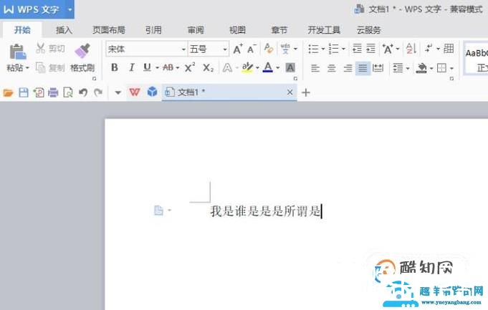Toggle subscript X₂ formatting

(208, 68)
